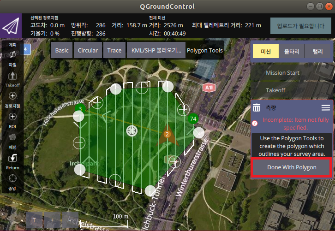Click the 방위각 286 azimuth value

101,25
